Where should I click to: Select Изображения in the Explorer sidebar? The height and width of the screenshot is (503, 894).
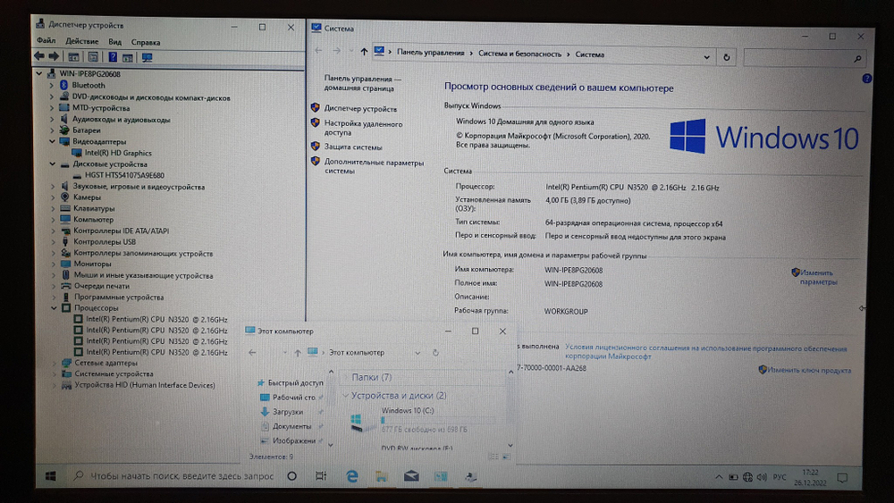[293, 440]
